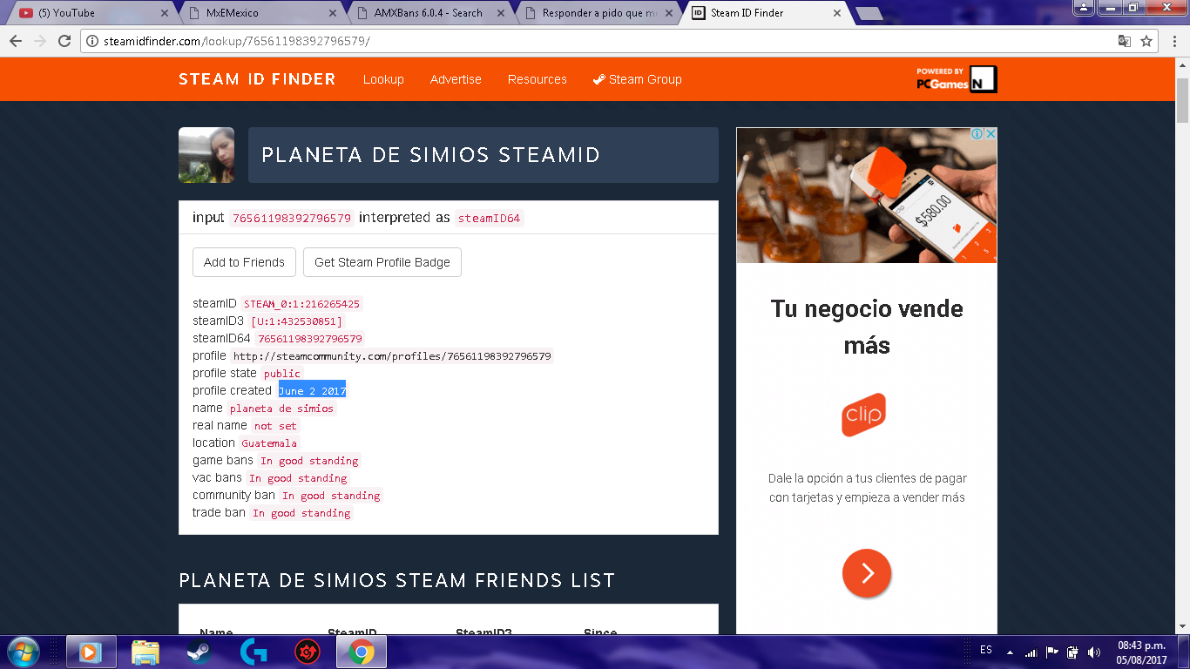Click the translate page icon
The height and width of the screenshot is (669, 1190).
[1125, 41]
